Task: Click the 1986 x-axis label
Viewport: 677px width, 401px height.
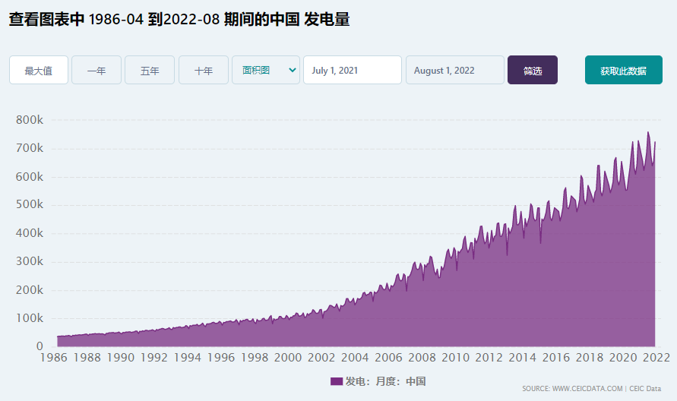Action: click(x=53, y=358)
